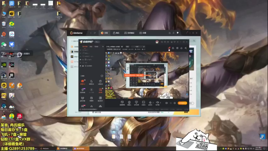Open Recycle Bin desktop icon
Image resolution: width=268 pixels, height=151 pixels.
point(4,24)
